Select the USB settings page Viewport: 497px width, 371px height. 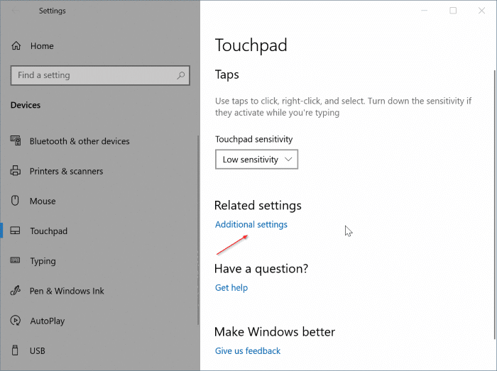pyautogui.click(x=38, y=350)
